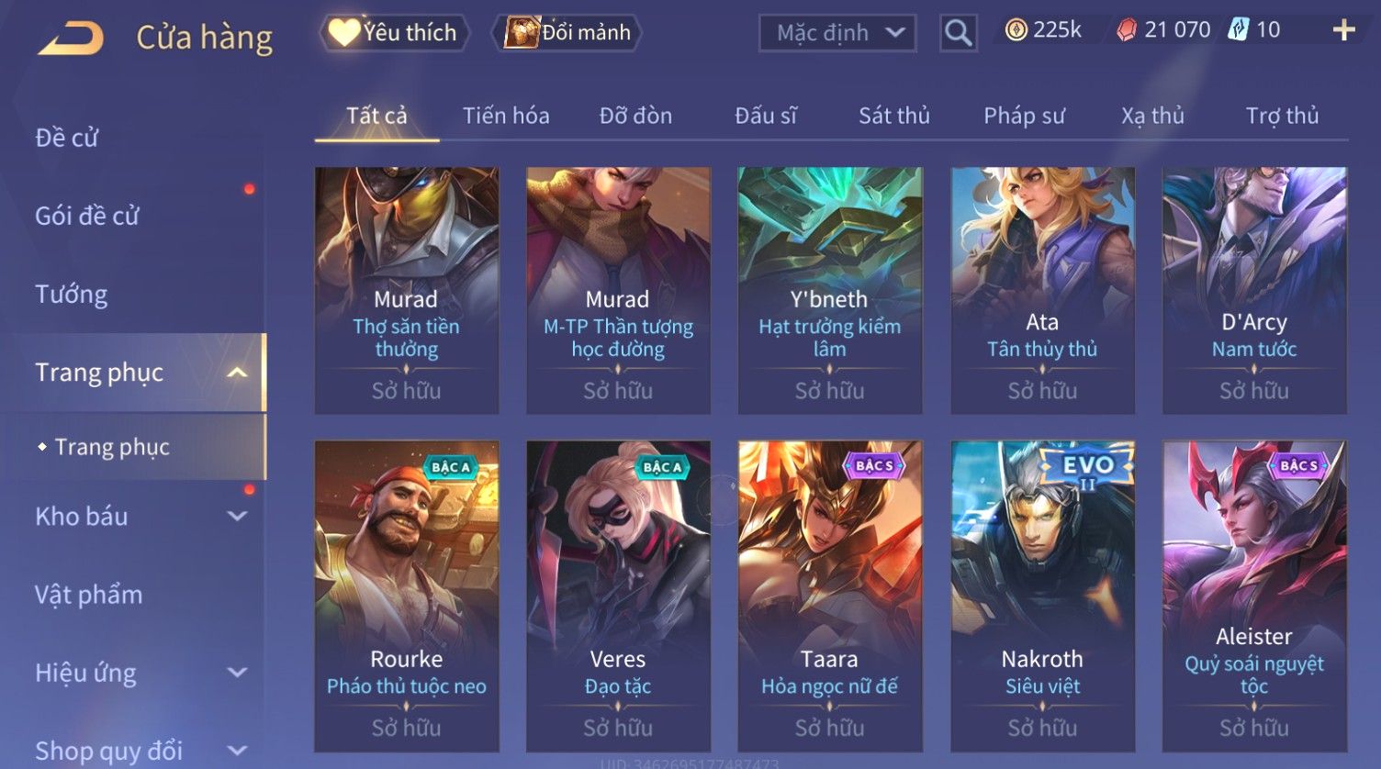Switch to the Sát thủ tab
The height and width of the screenshot is (769, 1381).
pyautogui.click(x=894, y=116)
